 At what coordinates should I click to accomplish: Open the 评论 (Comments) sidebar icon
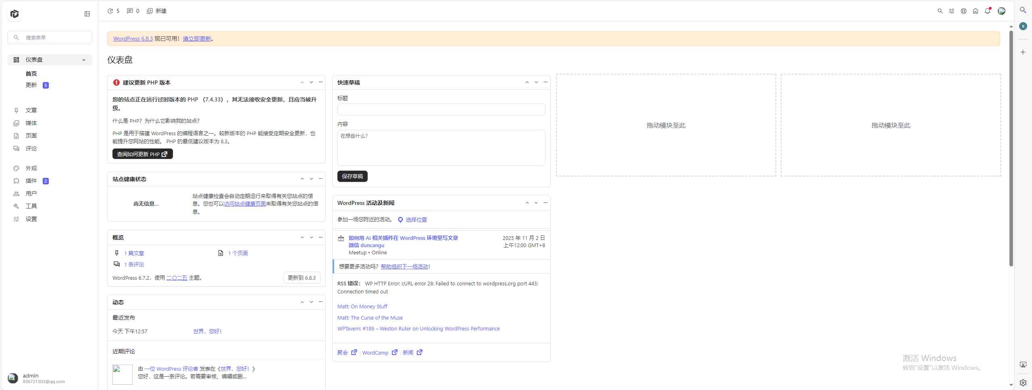[x=16, y=148]
